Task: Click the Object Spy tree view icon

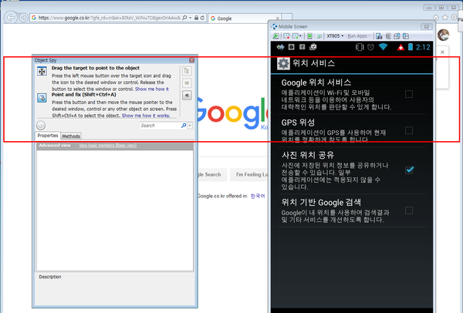Action: click(187, 71)
